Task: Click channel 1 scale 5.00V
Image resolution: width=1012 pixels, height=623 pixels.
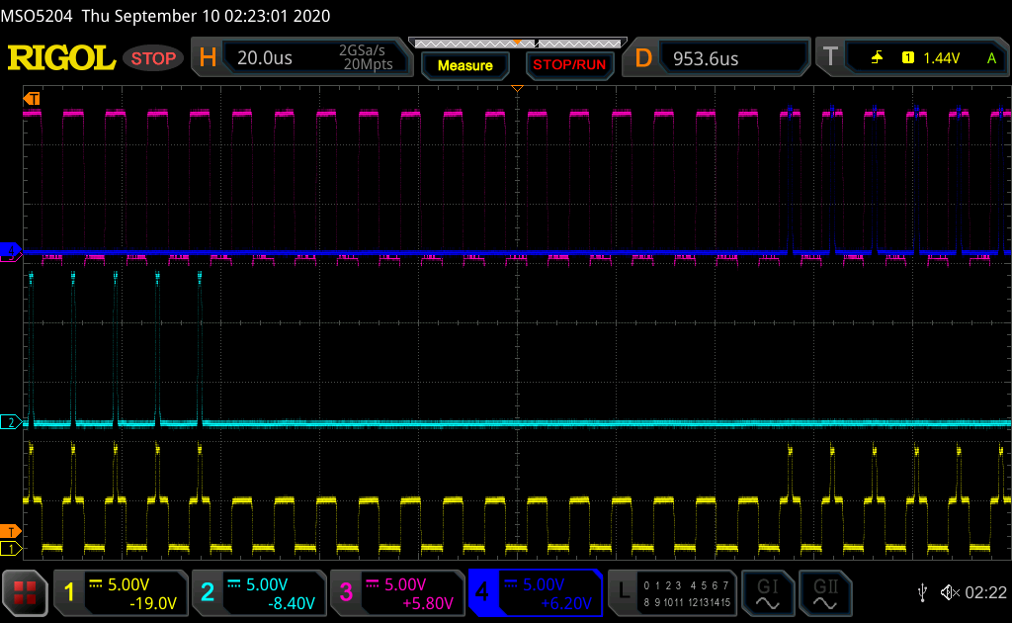Action: [128, 584]
